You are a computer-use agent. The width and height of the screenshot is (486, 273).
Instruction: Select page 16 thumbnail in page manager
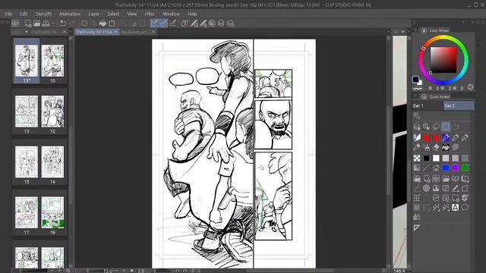click(52, 212)
